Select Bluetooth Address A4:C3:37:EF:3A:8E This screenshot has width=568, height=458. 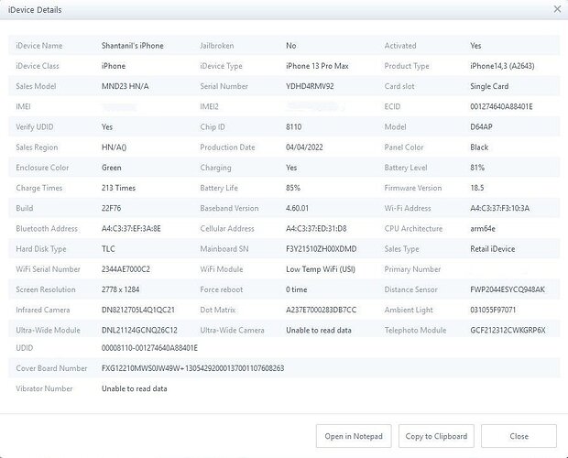(x=131, y=228)
